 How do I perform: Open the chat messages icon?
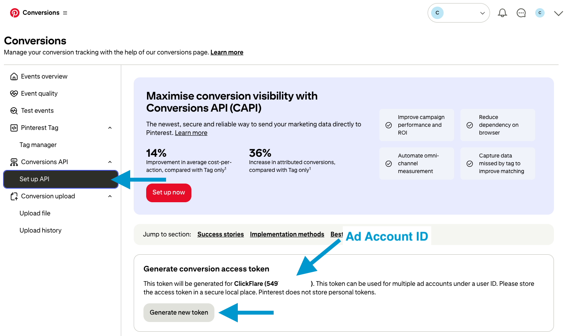pos(521,13)
